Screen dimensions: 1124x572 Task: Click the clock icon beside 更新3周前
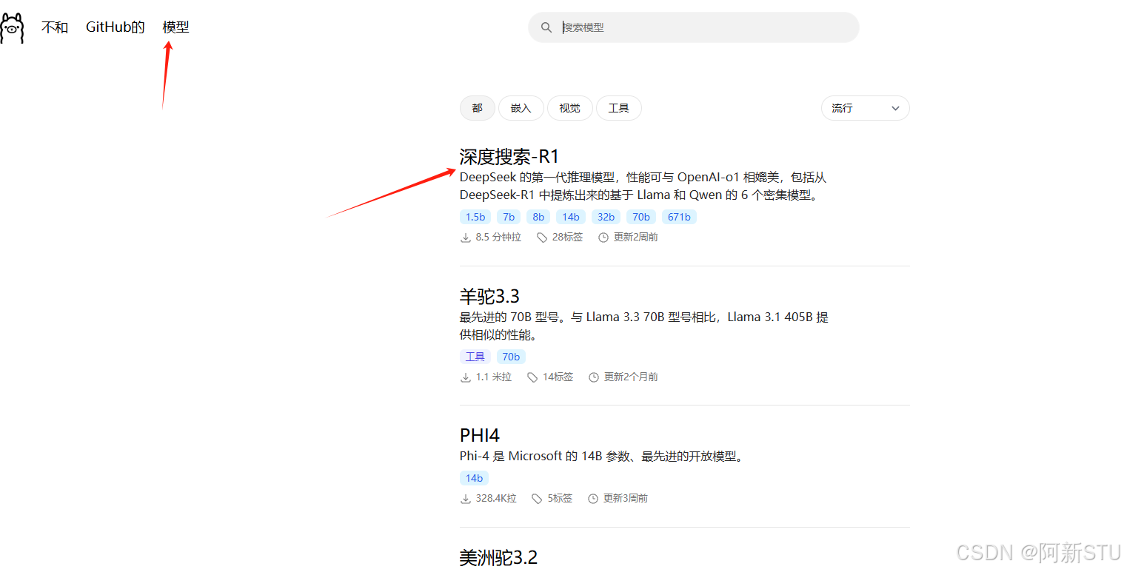tap(593, 499)
